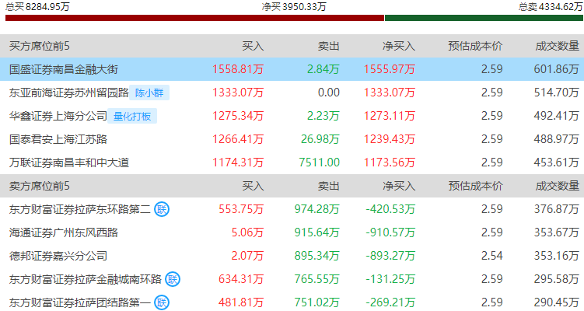Open the 陈小群 tag
Viewport: 584px width, 311px height.
point(149,93)
